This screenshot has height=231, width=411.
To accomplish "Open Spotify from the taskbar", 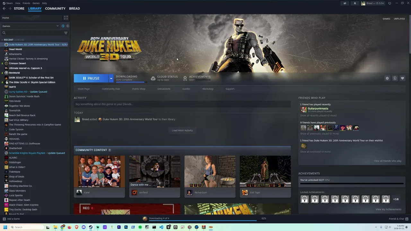I will click(x=140, y=227).
